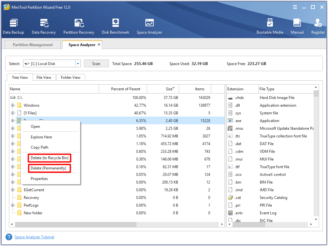Open the drive Select dropdown
Screen dimensions: 328x246
(78, 64)
